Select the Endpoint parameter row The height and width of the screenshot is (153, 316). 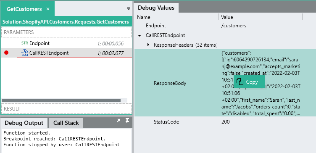pos(66,43)
